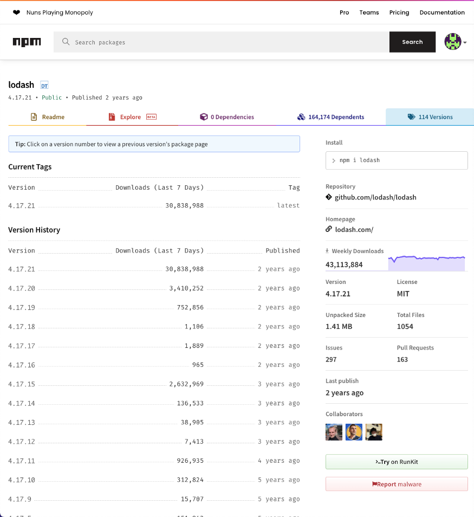Select the 114 Versions tab
Screen dimensions: 474x517
point(430,117)
